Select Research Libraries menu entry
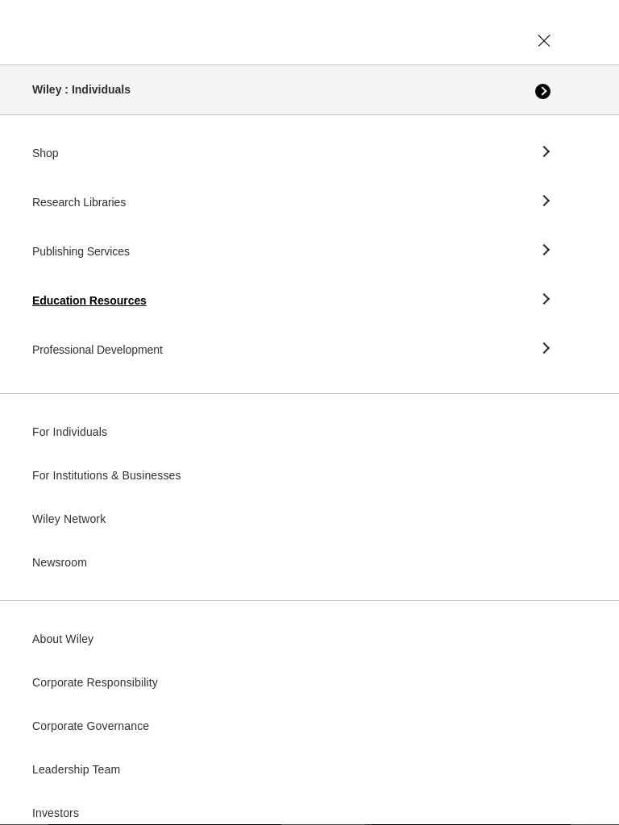This screenshot has height=825, width=619. (x=79, y=202)
